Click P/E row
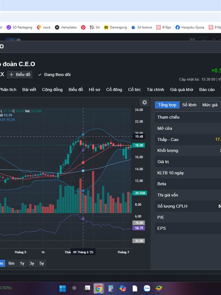This screenshot has width=221, height=295. pyautogui.click(x=188, y=217)
